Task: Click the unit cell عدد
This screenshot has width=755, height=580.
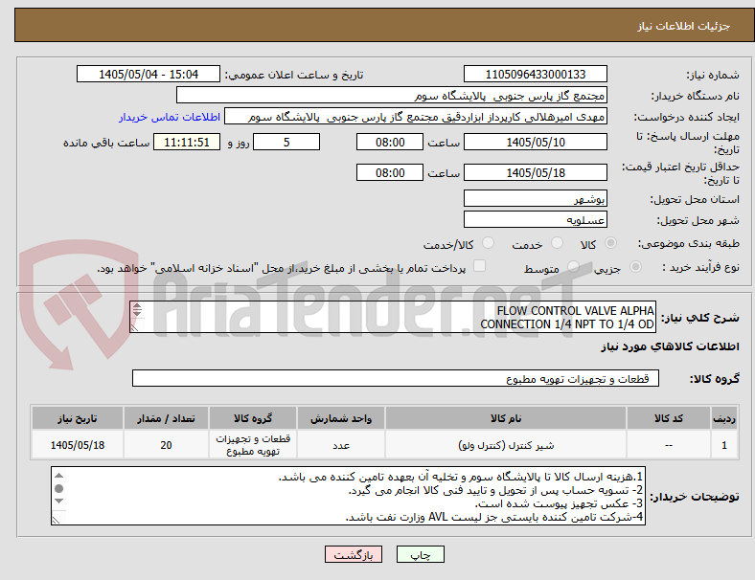Action: (x=341, y=445)
